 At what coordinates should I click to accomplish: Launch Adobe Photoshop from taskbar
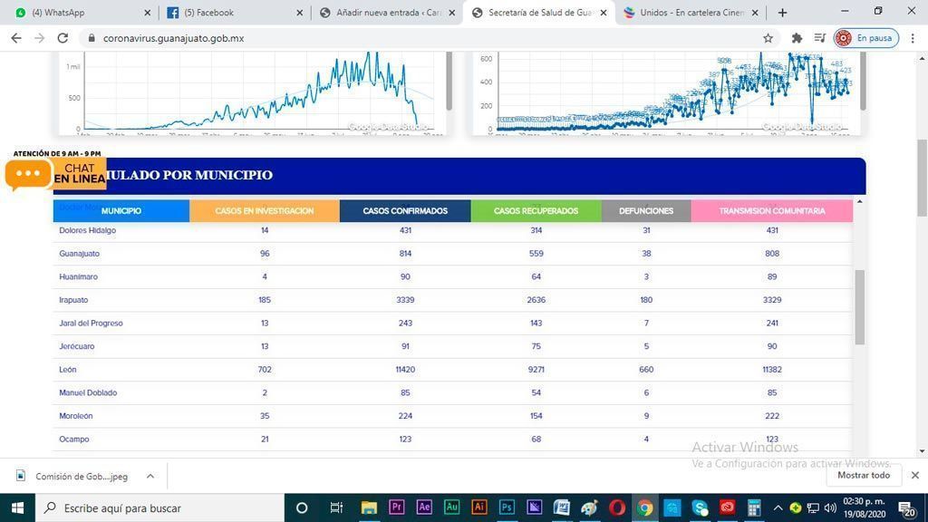click(x=507, y=507)
